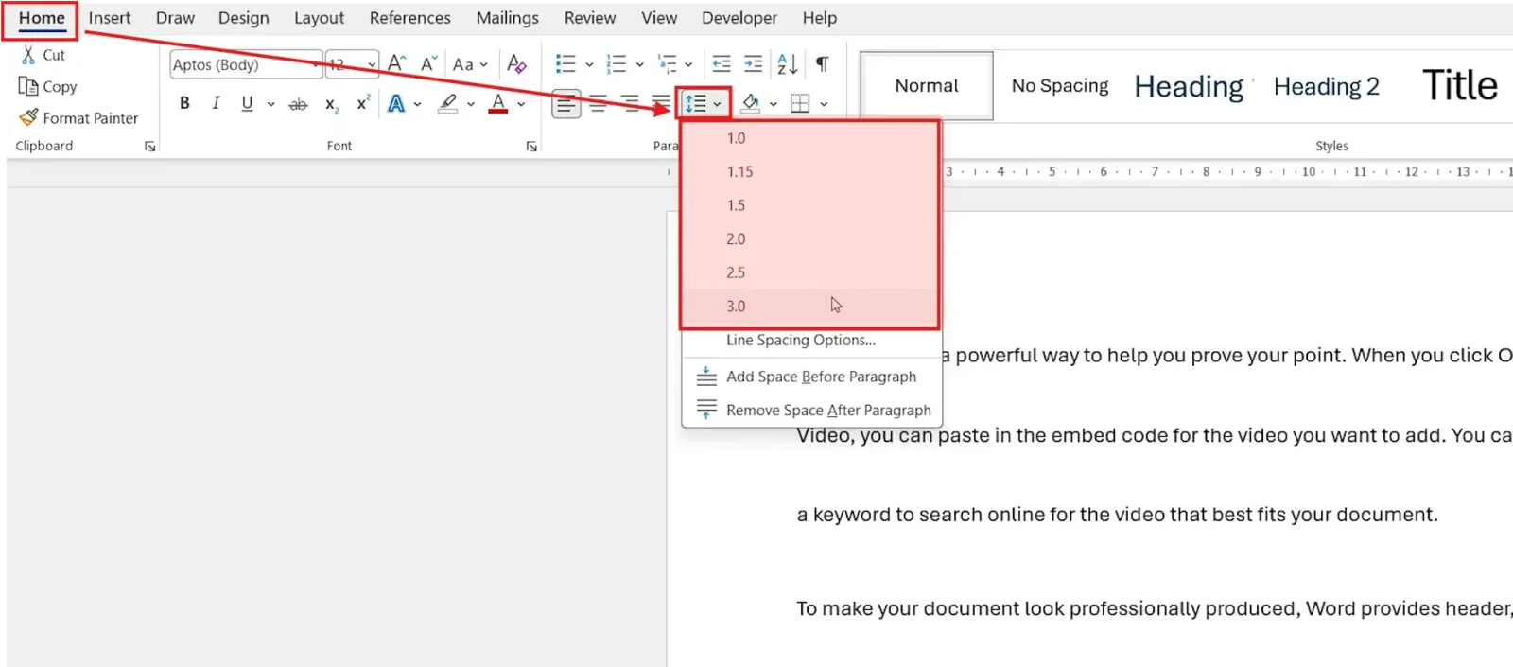Apply bullets list icon
This screenshot has width=1513, height=667.
tap(565, 63)
